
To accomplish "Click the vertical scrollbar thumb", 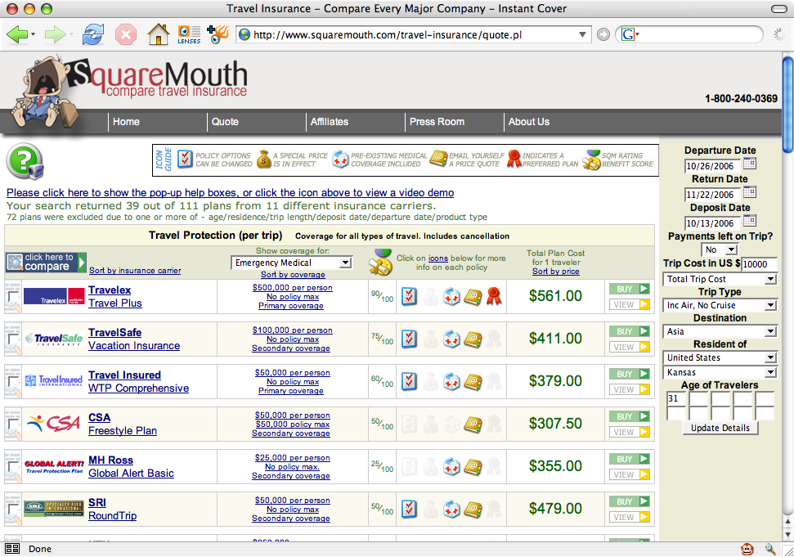I will tap(787, 104).
